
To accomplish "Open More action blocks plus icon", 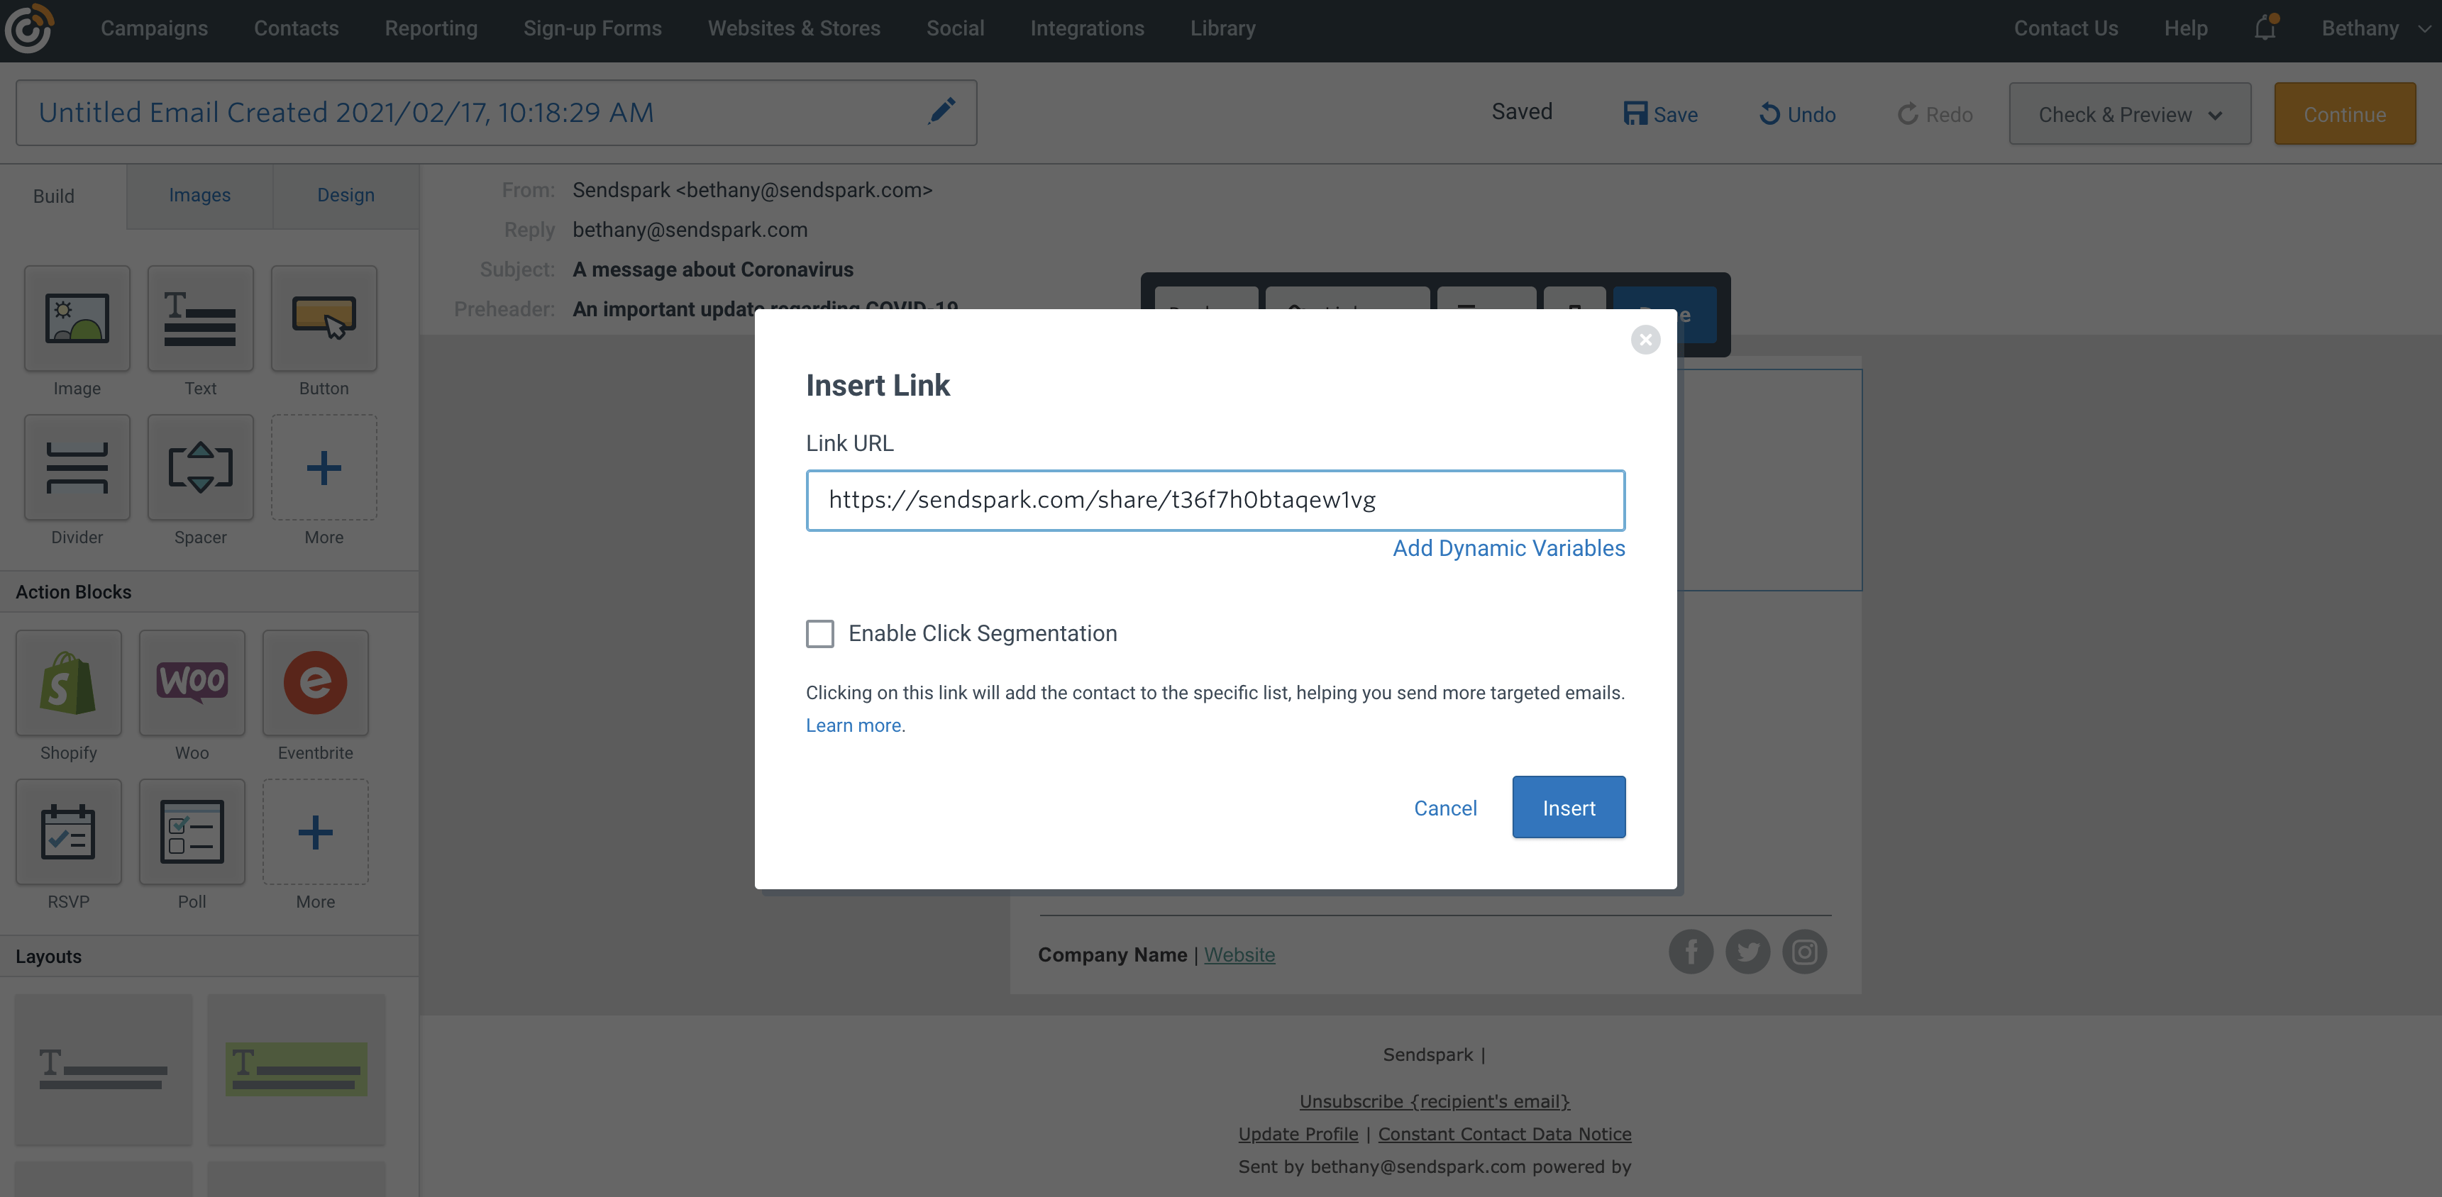I will coord(315,832).
